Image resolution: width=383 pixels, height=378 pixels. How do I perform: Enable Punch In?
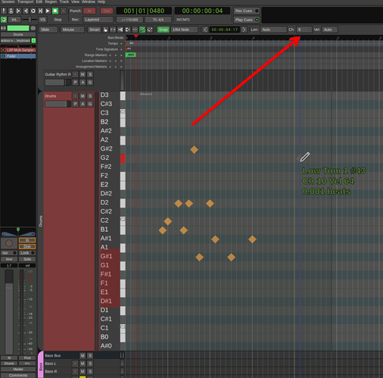pos(89,11)
